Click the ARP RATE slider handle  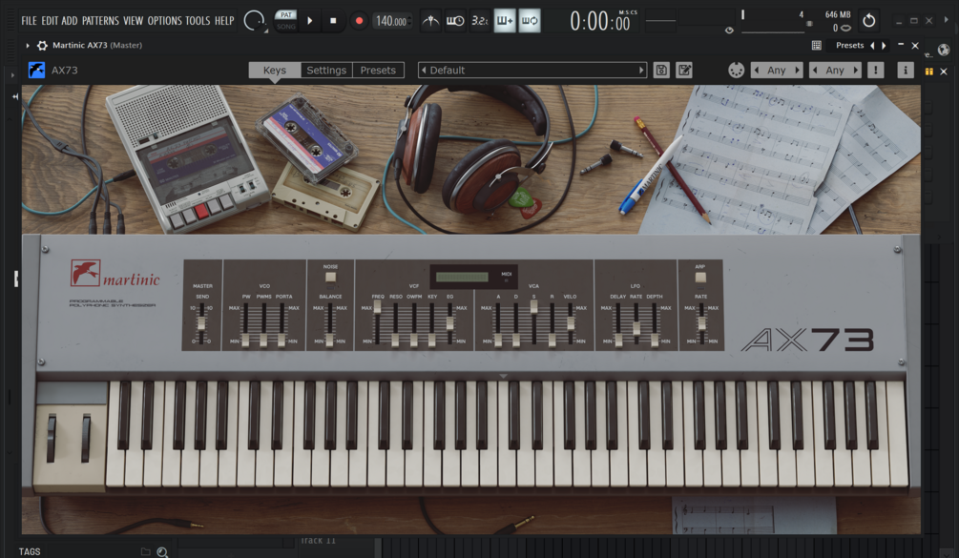(701, 323)
